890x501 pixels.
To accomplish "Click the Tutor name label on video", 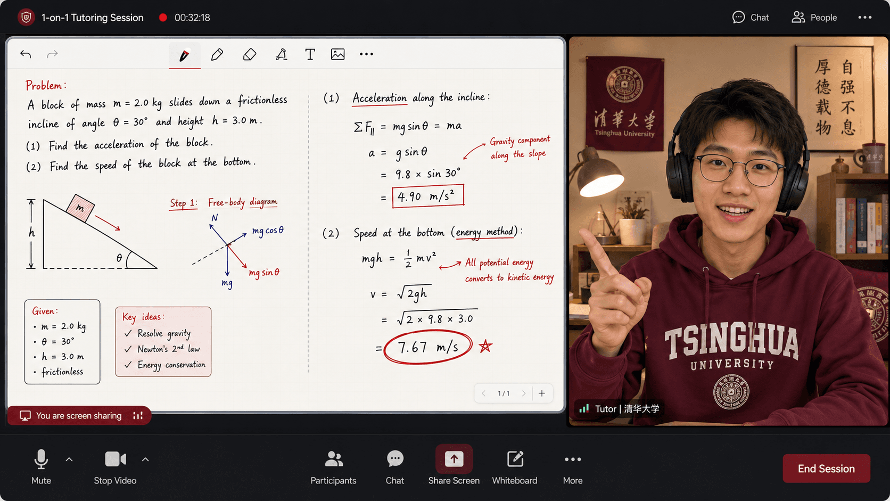I will (x=627, y=409).
